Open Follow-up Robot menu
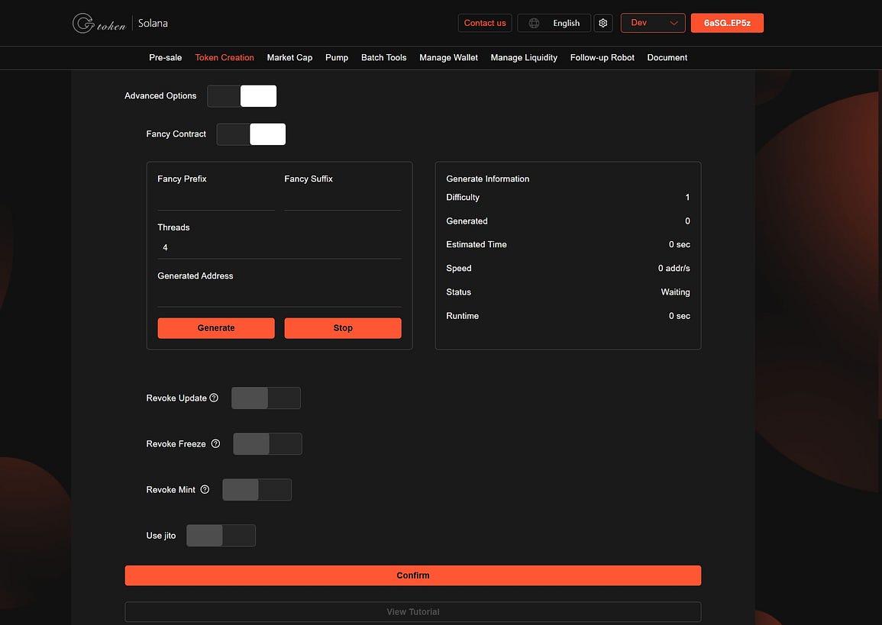 click(x=603, y=57)
